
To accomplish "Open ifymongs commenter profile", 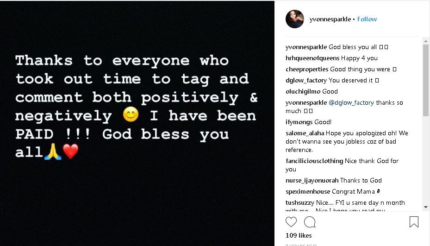I will (x=299, y=122).
